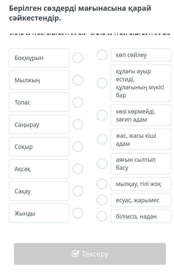Click the connector circle beside Ақсақ
The image size is (174, 272).
[78, 169]
